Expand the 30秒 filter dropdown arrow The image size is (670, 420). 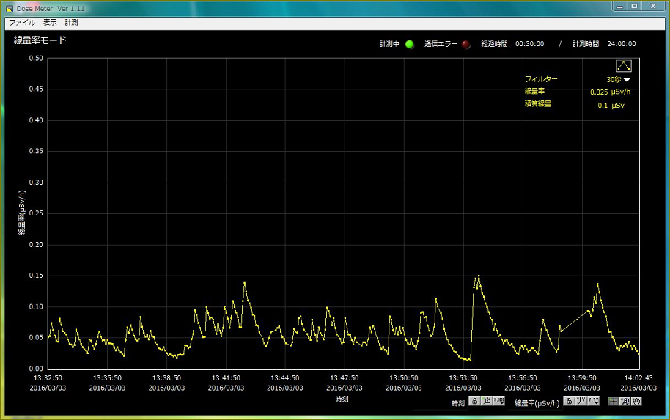pos(627,79)
